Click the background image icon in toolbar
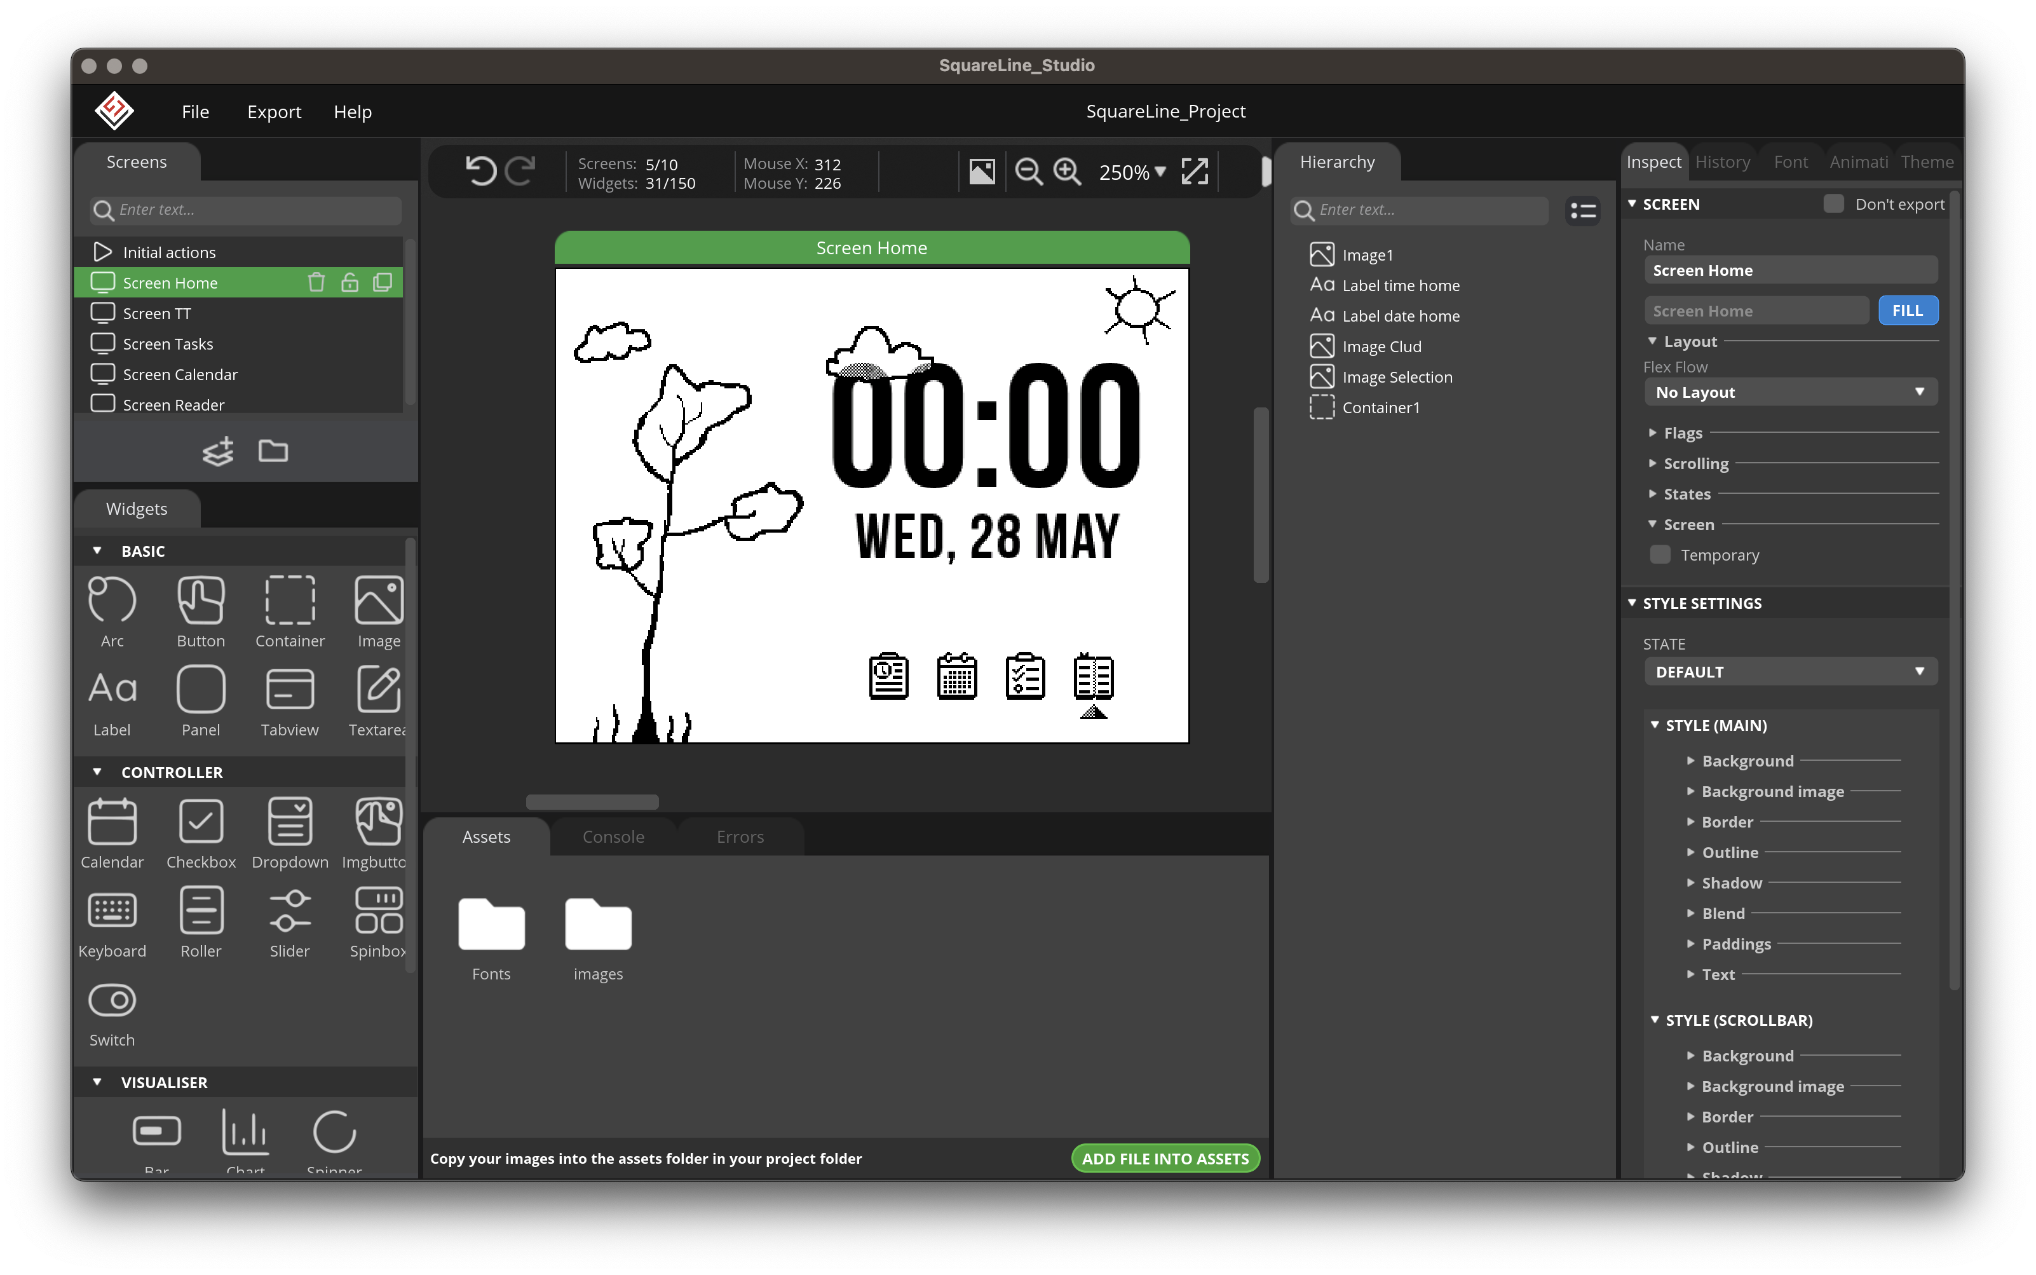Viewport: 2036px width, 1275px height. click(982, 172)
